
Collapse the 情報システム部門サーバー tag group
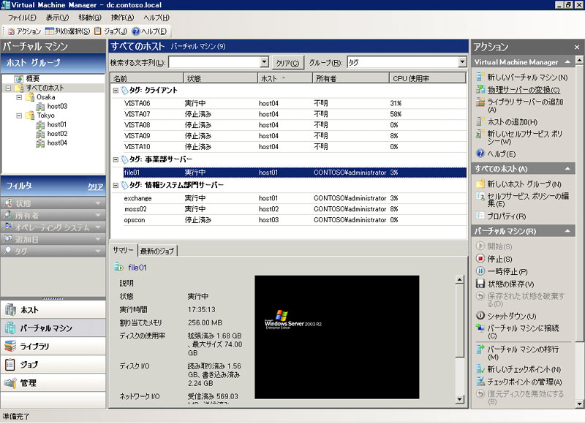(x=116, y=186)
